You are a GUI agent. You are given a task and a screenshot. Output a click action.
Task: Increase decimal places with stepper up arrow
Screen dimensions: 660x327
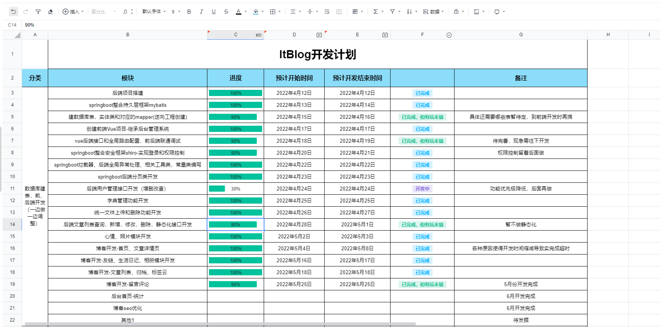click(x=132, y=10)
